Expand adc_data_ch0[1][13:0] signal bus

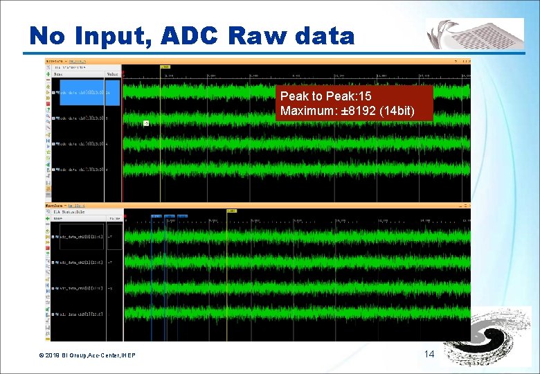pos(53,118)
